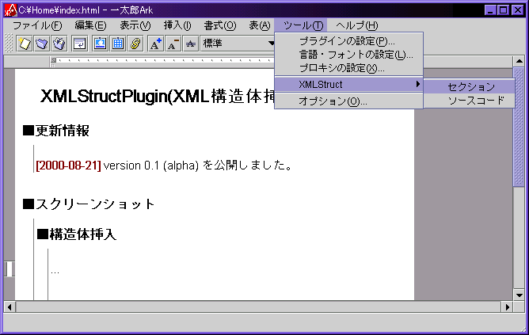The image size is (529, 335).
Task: Click the vertical scrollbar thumb
Action: (x=519, y=127)
